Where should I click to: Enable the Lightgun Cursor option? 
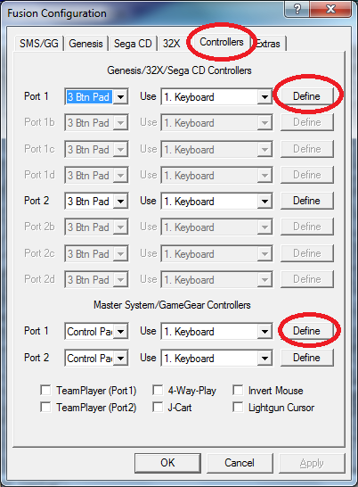pos(238,408)
